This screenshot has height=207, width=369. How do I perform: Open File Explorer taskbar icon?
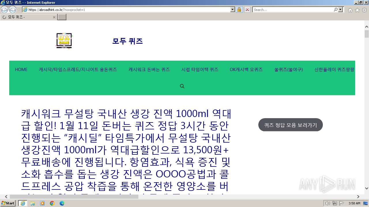pos(33,203)
